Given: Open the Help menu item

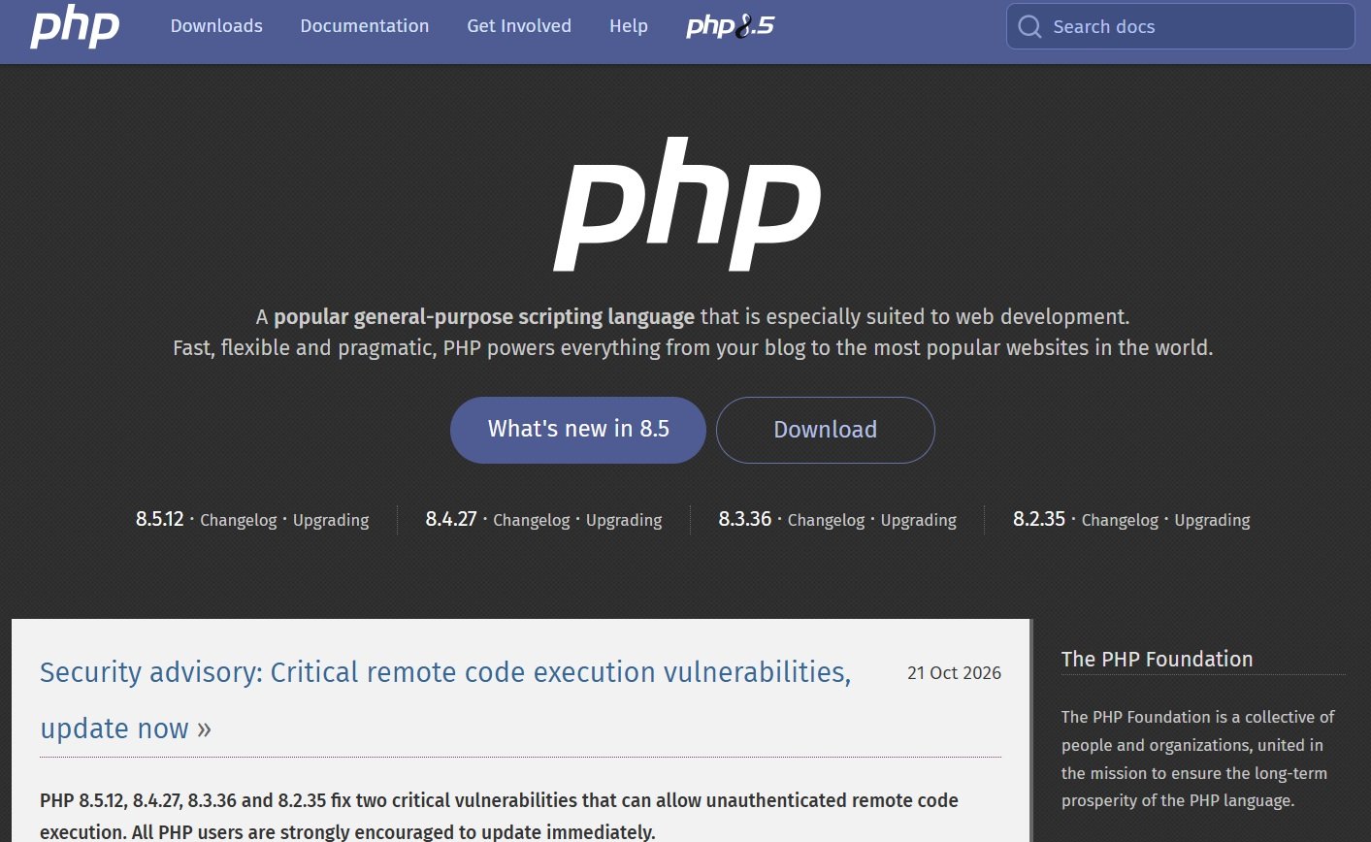Looking at the screenshot, I should pyautogui.click(x=629, y=26).
